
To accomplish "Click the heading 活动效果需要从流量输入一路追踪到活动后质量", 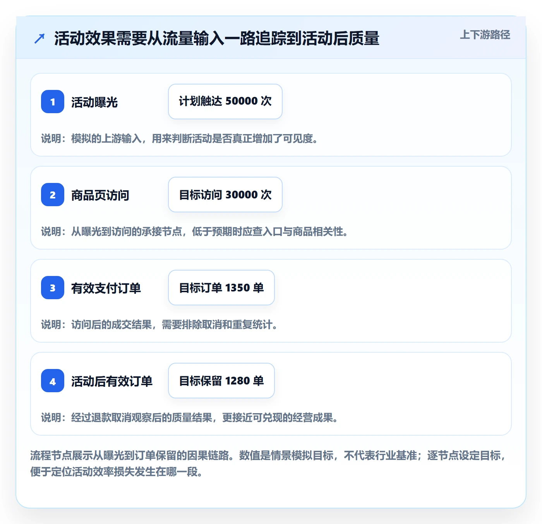I will 217,38.
